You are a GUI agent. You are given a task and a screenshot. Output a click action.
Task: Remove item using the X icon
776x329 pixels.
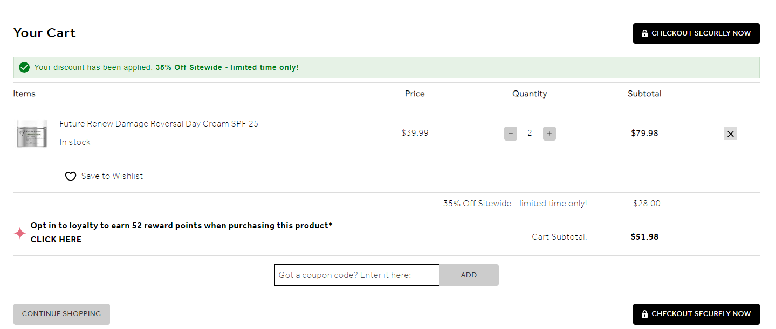pyautogui.click(x=730, y=134)
